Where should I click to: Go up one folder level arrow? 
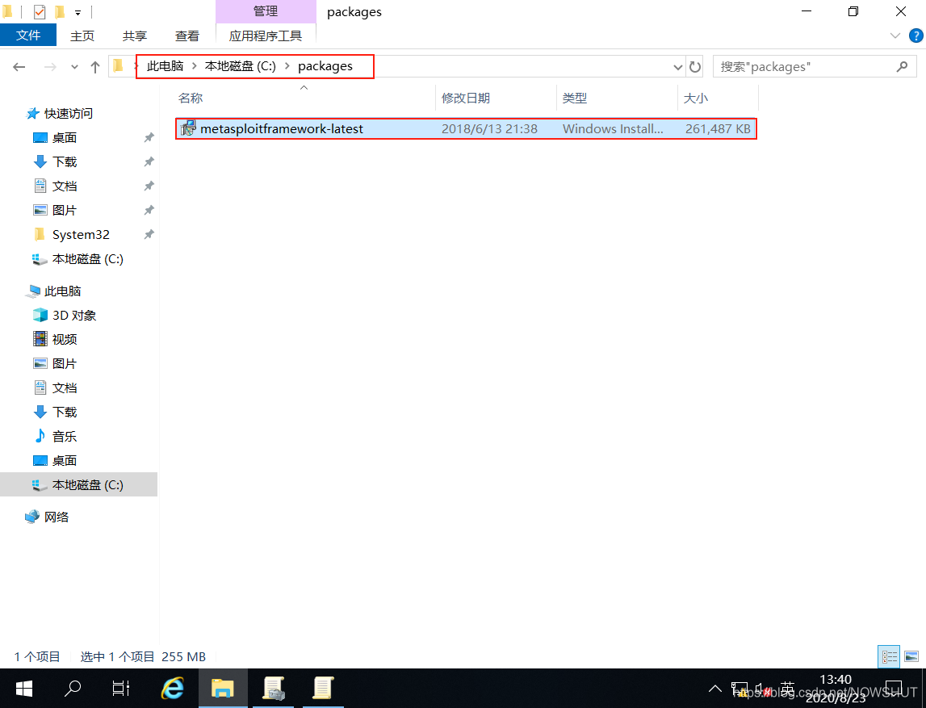[95, 67]
